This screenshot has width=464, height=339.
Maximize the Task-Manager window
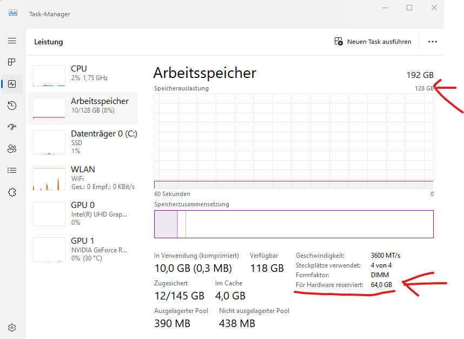click(409, 8)
